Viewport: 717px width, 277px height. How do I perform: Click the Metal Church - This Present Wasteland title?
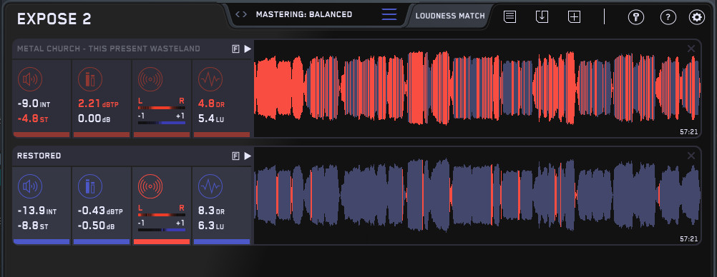pyautogui.click(x=108, y=49)
